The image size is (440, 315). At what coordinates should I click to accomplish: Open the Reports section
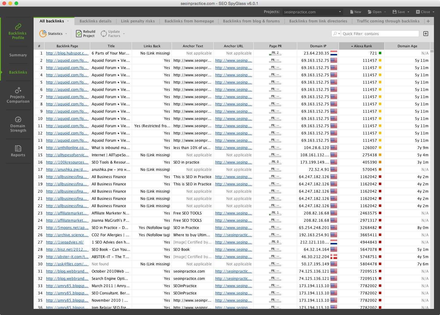18,151
